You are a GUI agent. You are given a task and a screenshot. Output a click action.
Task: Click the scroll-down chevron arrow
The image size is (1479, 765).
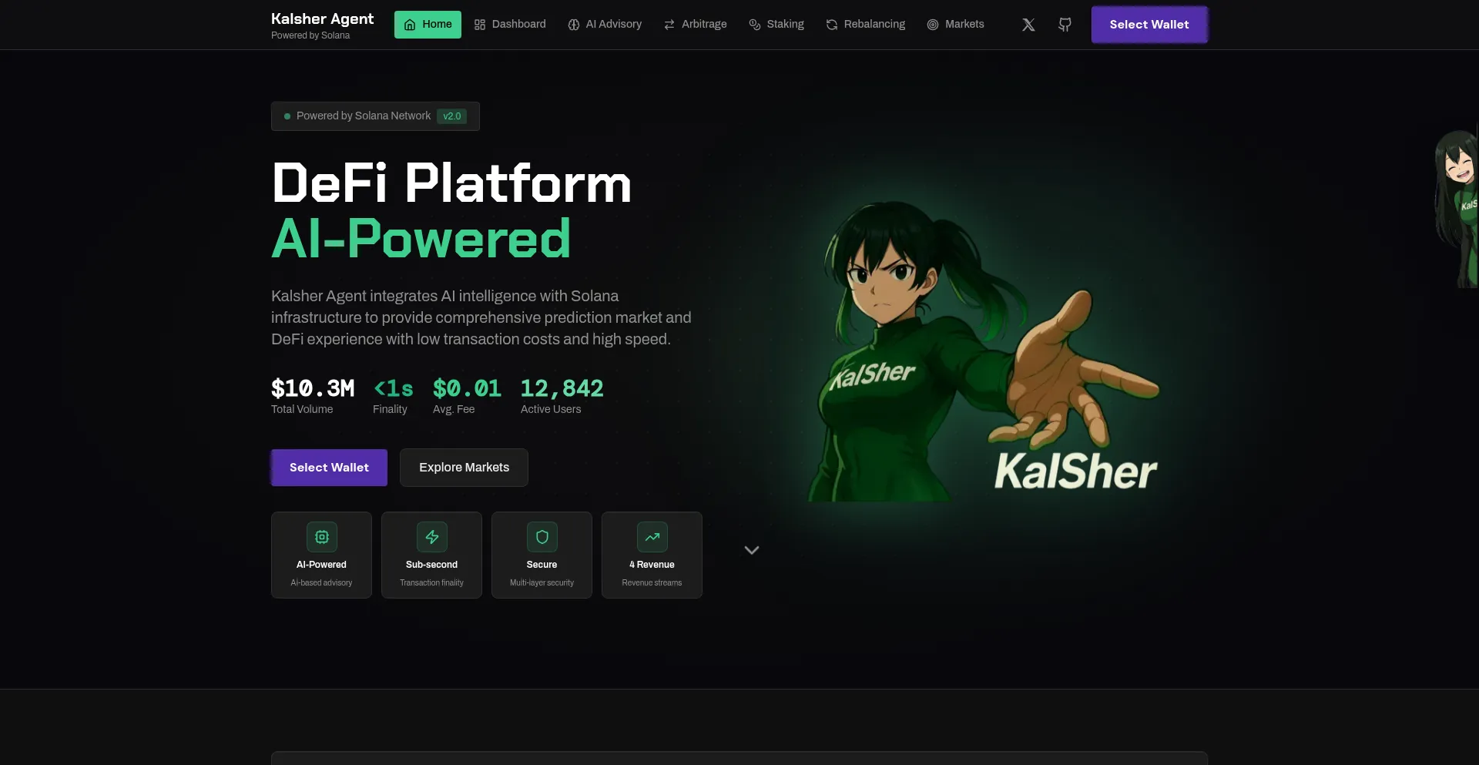(752, 550)
